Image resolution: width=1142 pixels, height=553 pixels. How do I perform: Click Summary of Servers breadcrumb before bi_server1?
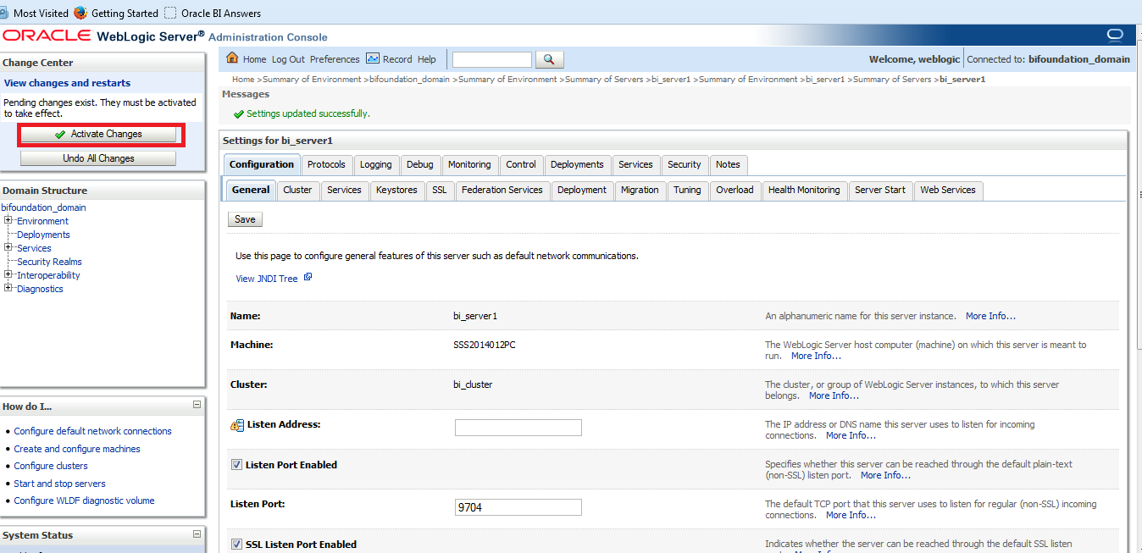pyautogui.click(x=892, y=79)
